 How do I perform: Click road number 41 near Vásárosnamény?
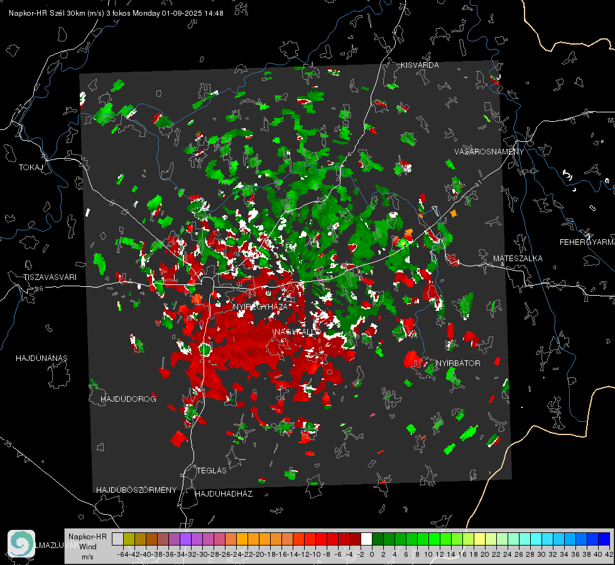(477, 183)
